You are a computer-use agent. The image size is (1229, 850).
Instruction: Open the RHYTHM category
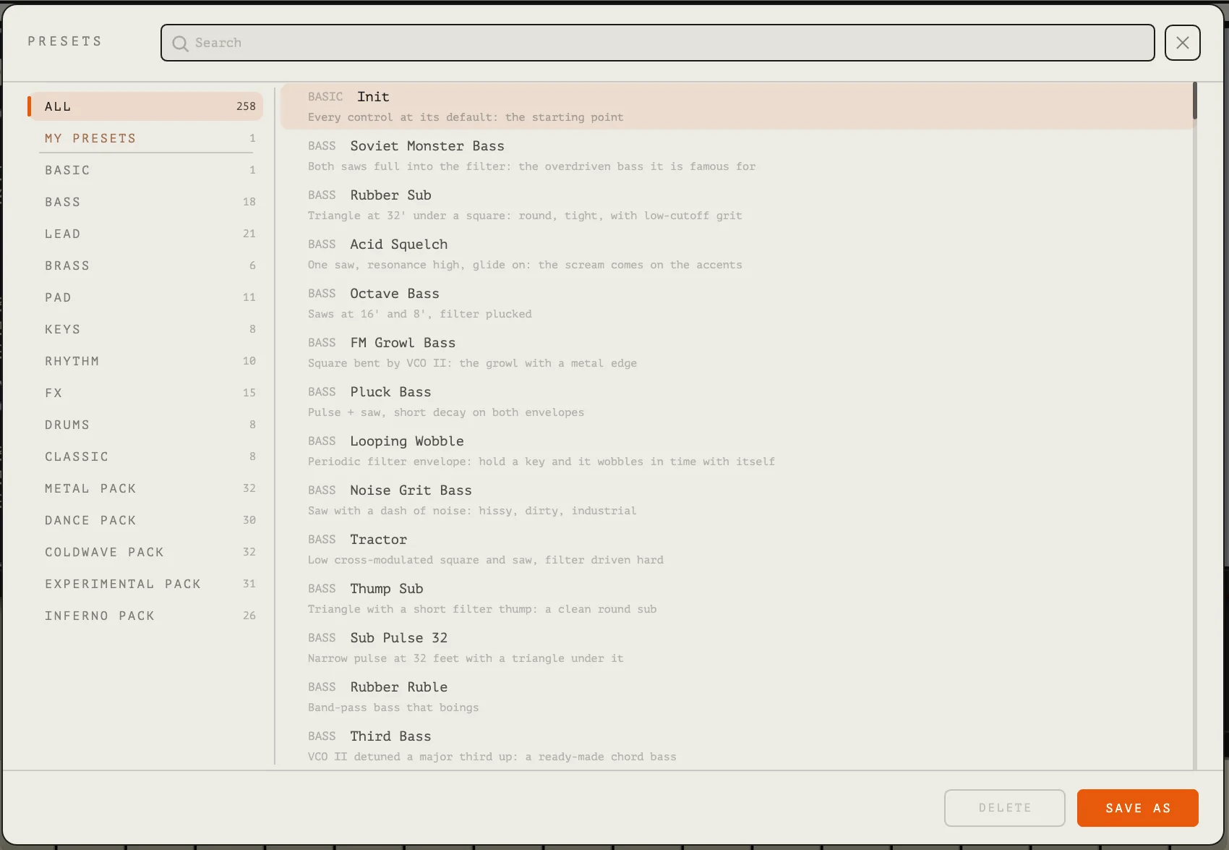click(x=145, y=361)
